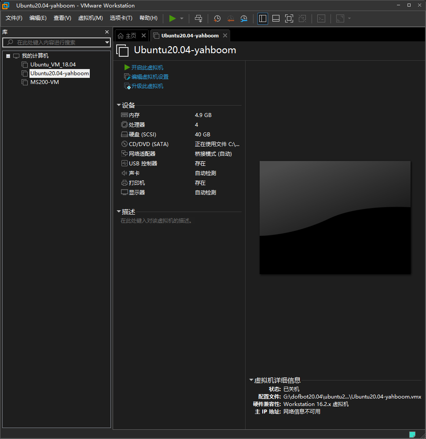Toggle the thumbnail bar view icon
This screenshot has height=439, width=426.
click(276, 18)
